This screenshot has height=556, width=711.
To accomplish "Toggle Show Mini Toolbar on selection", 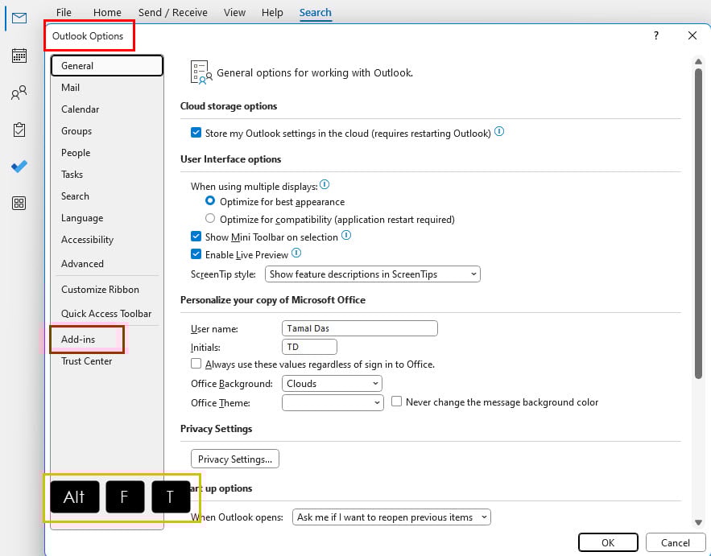I will tap(196, 237).
